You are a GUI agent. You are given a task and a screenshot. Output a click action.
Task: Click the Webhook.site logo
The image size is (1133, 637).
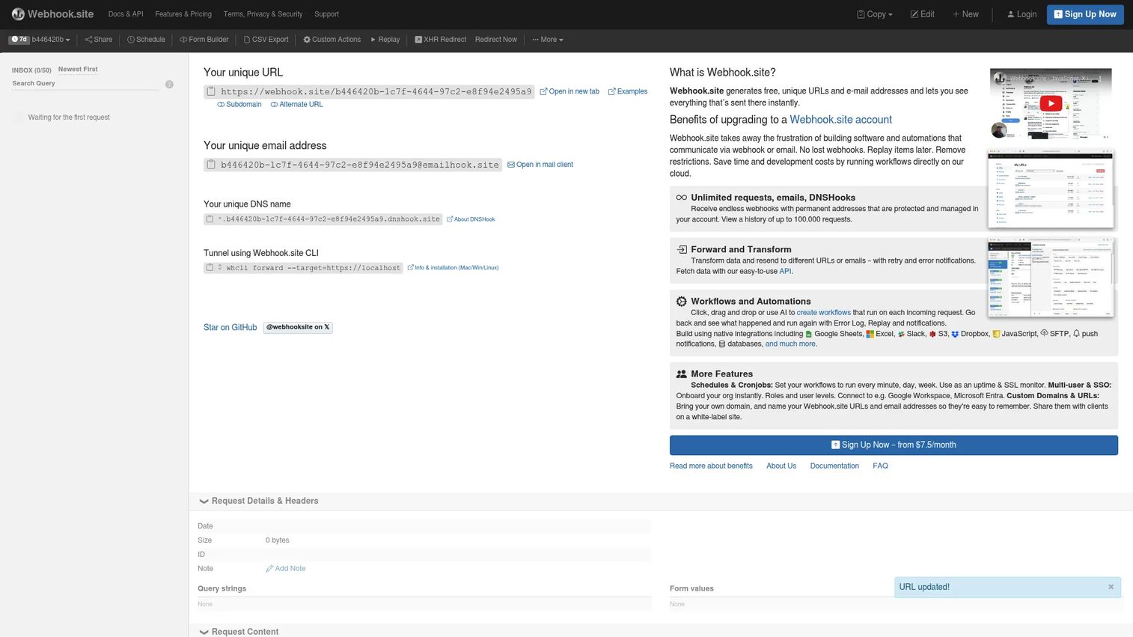pos(52,14)
